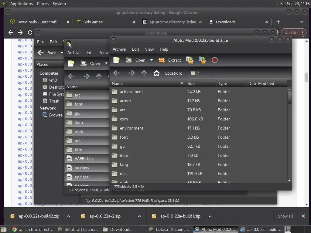Go up a level in middle archive window
The image size is (311, 233).
tap(99, 76)
